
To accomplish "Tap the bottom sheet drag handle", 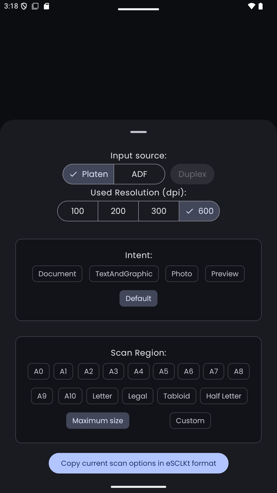I will point(138,132).
